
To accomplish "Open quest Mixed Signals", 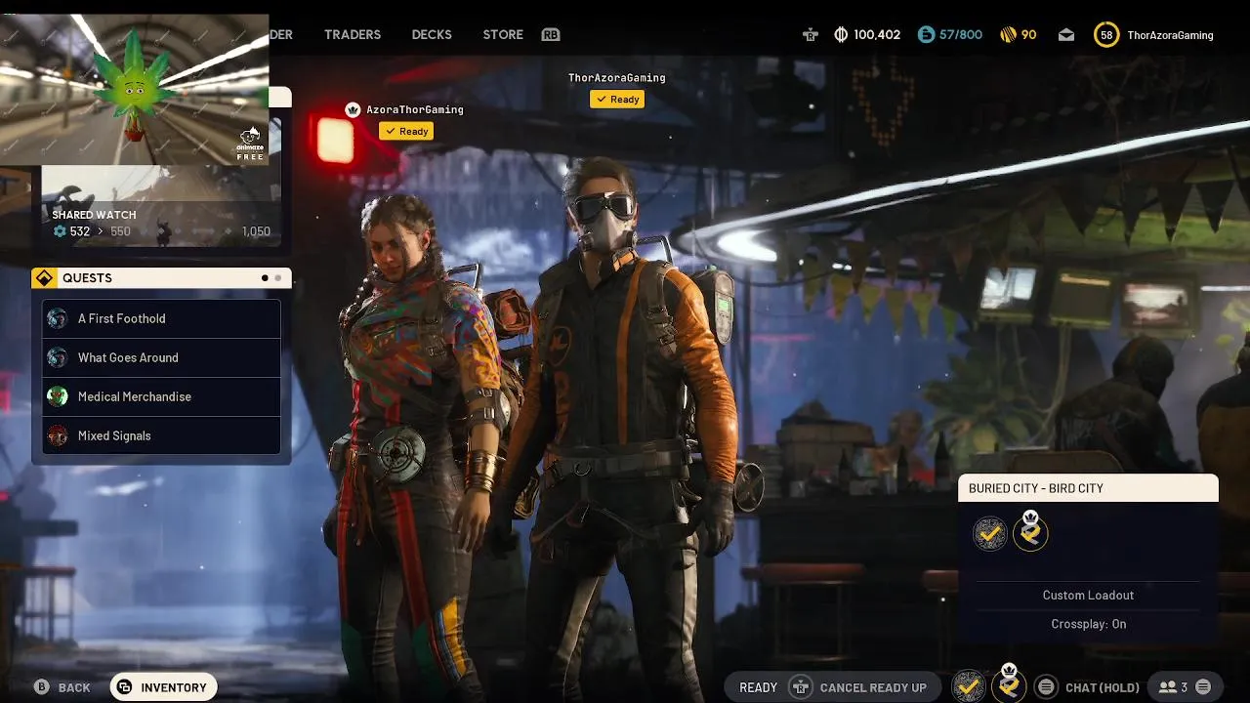I will 161,435.
